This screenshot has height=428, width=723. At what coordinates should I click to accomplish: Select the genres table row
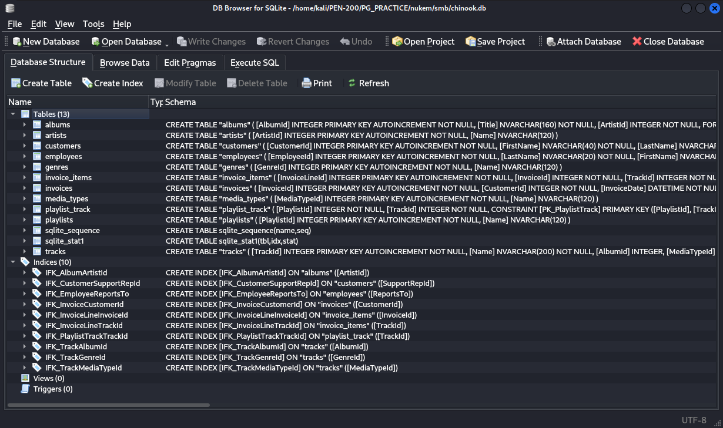(x=361, y=167)
